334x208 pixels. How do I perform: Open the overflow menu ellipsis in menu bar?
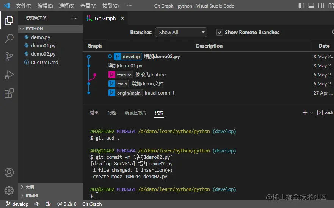pyautogui.click(x=129, y=6)
